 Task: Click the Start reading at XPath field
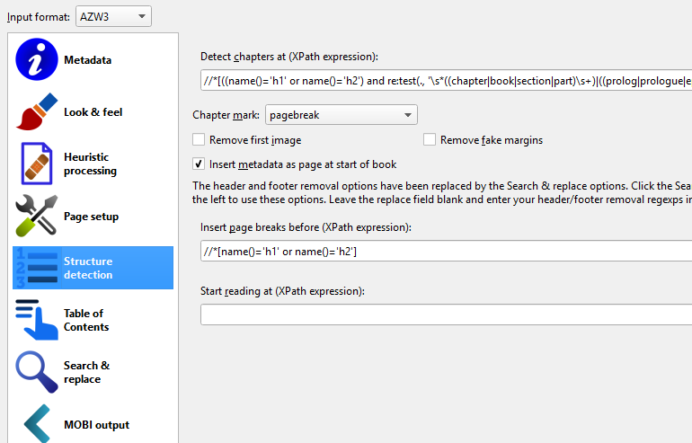coord(446,315)
